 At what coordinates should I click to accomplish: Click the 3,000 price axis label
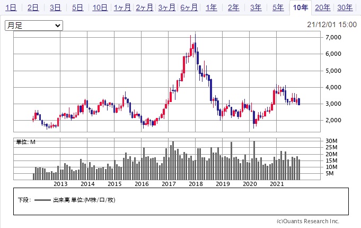tap(333, 104)
